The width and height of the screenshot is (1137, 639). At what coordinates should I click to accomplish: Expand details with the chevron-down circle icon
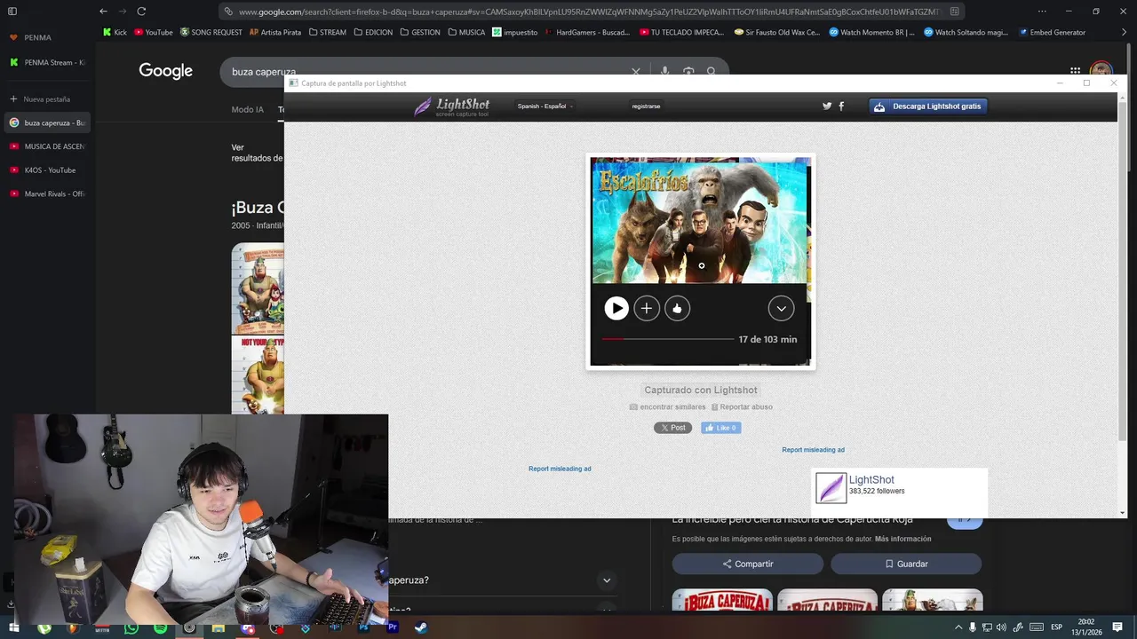[781, 308]
